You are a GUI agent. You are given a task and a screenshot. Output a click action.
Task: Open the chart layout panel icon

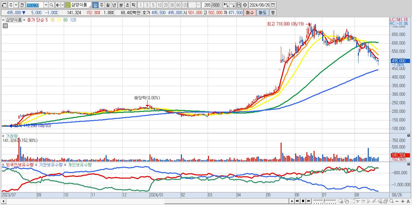(5, 5)
